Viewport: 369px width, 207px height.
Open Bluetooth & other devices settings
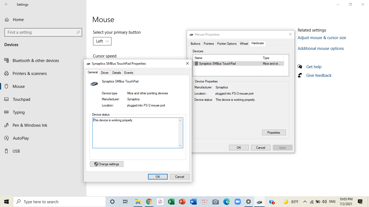tap(36, 60)
